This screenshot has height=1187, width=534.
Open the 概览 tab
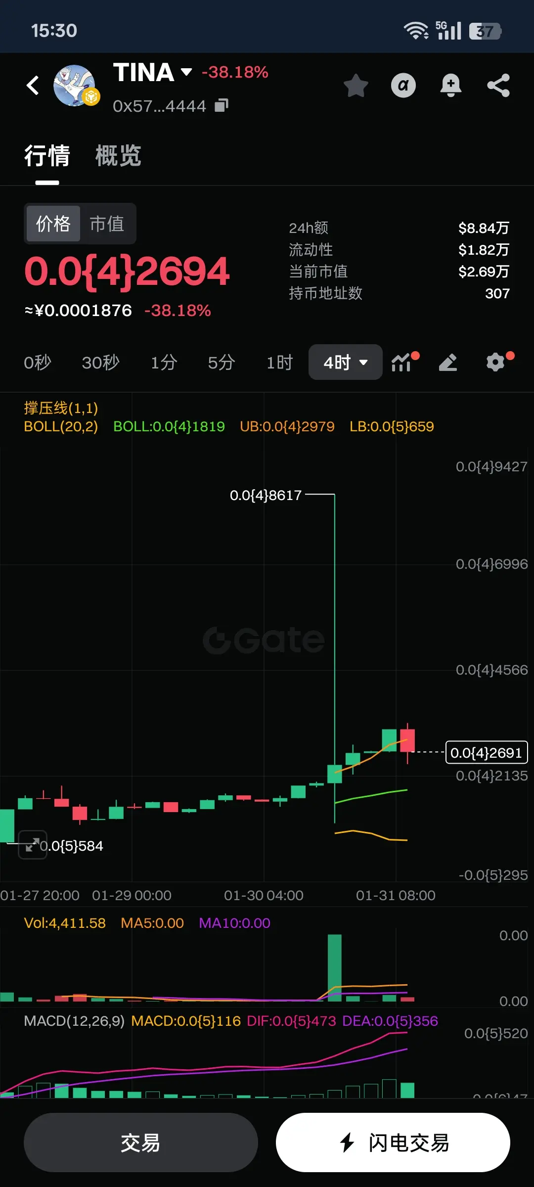pos(118,156)
